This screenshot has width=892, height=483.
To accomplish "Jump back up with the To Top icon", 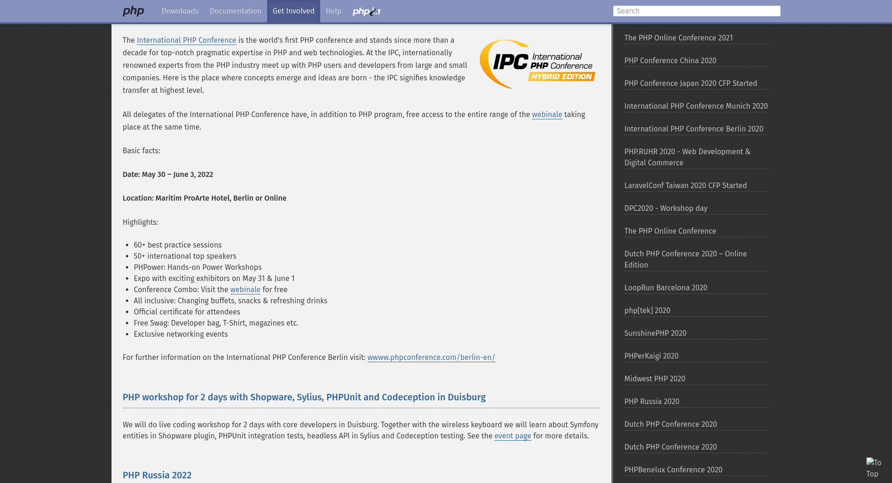I will coord(873,468).
